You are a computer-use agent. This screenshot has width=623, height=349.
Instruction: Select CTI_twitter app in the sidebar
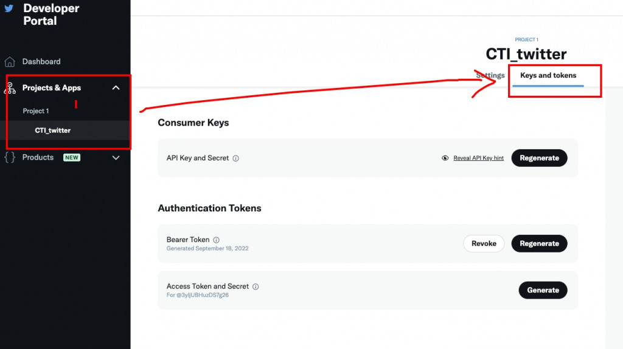53,130
